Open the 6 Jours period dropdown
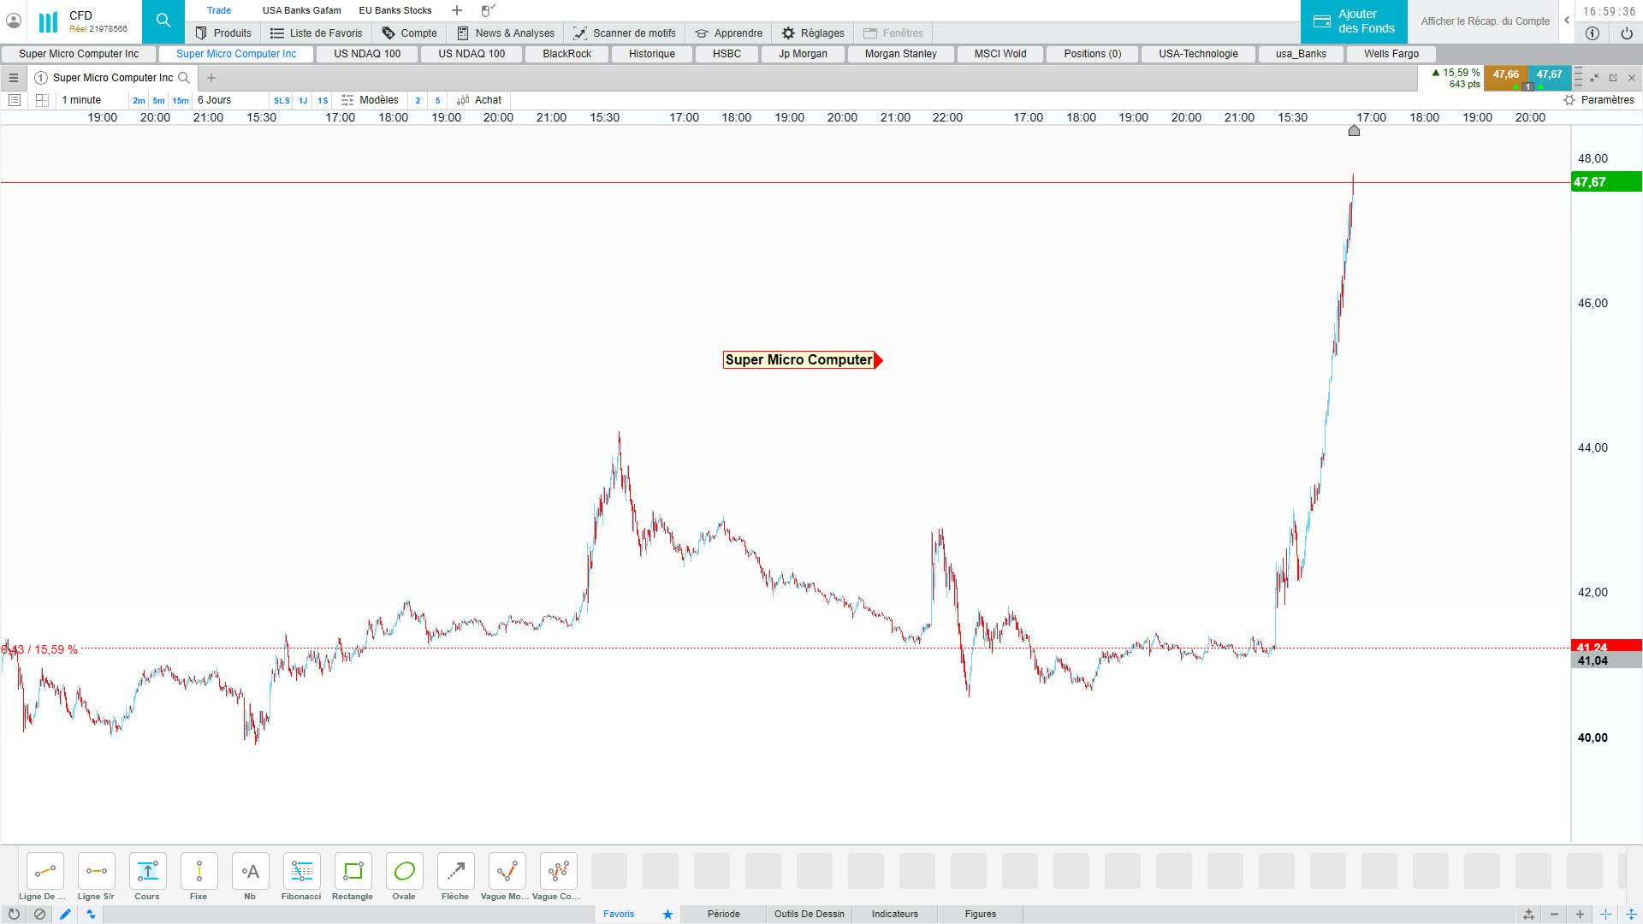This screenshot has height=924, width=1643. tap(215, 100)
